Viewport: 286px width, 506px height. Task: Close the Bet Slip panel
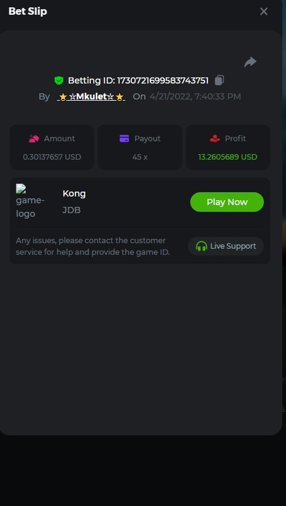[264, 12]
